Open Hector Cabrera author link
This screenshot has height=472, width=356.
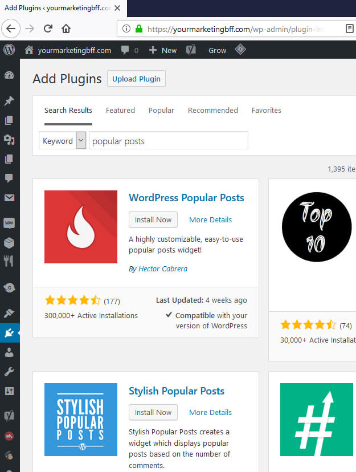[x=163, y=269]
